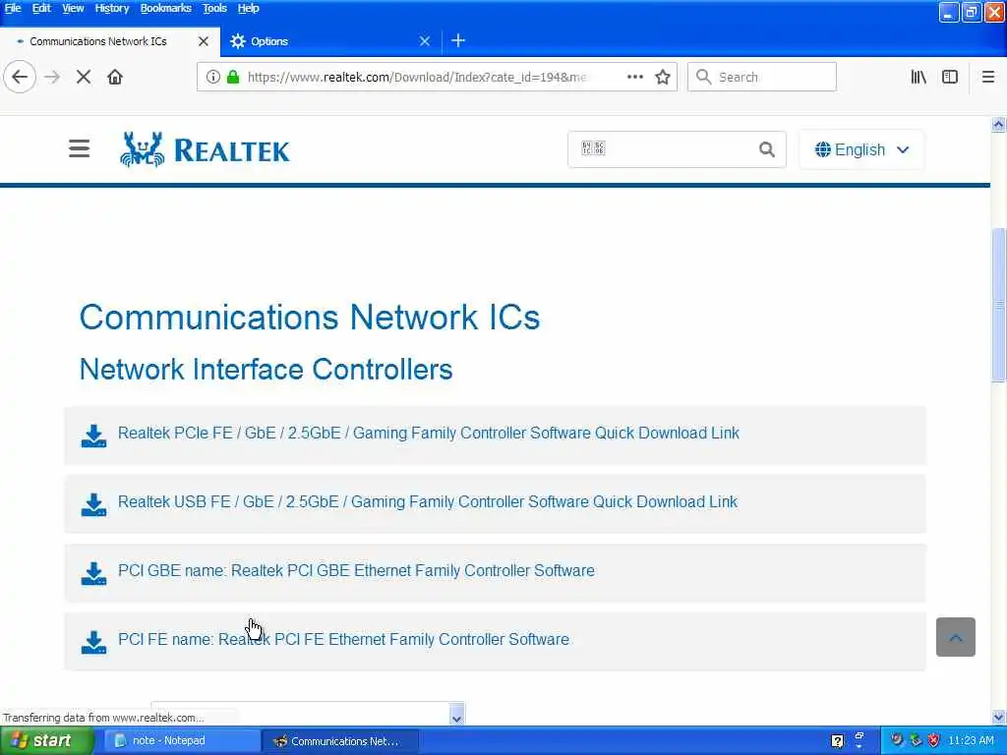Click the red security shield tray icon
Image resolution: width=1007 pixels, height=755 pixels.
tap(933, 740)
